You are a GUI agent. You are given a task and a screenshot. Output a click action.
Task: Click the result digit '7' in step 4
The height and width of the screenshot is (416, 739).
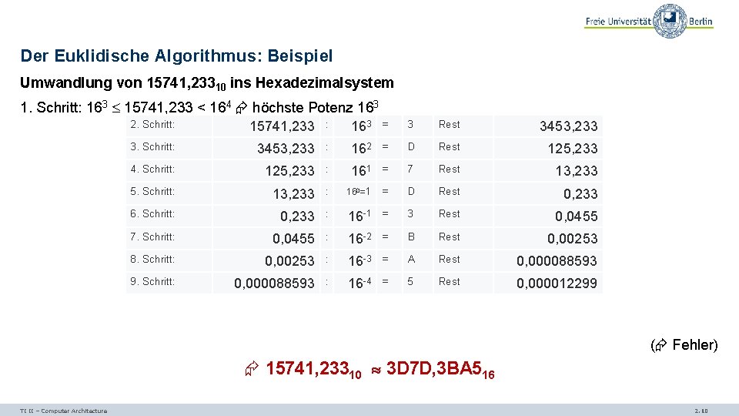tap(410, 169)
